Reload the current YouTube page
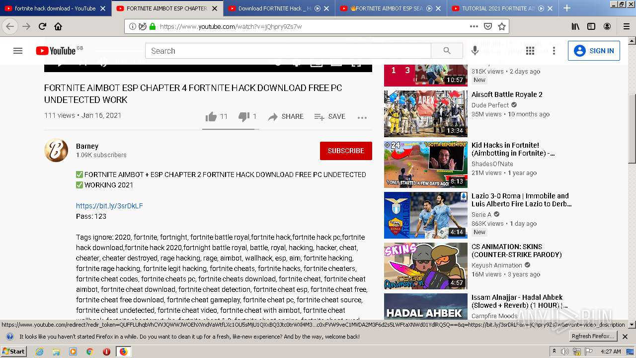Image resolution: width=636 pixels, height=358 pixels. [x=42, y=26]
